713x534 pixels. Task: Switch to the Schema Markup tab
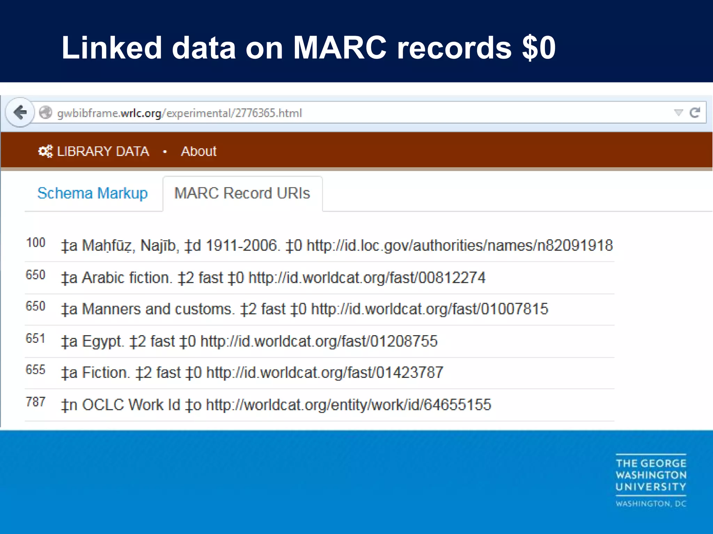pyautogui.click(x=92, y=193)
